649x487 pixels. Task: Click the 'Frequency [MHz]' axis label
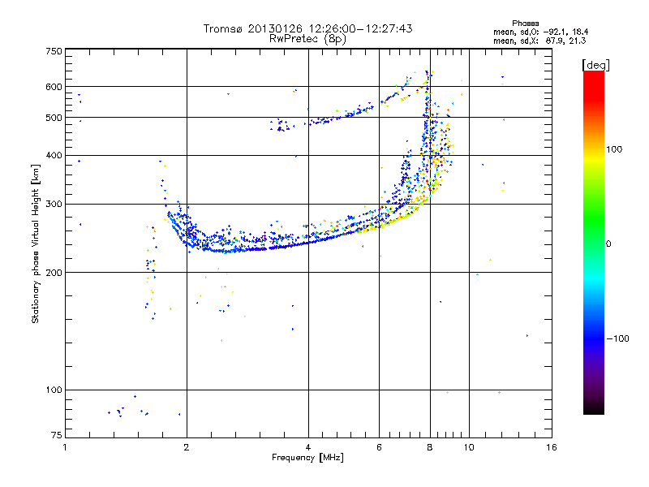(307, 458)
